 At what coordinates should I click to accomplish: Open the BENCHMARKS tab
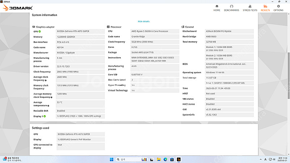pos(231,8)
